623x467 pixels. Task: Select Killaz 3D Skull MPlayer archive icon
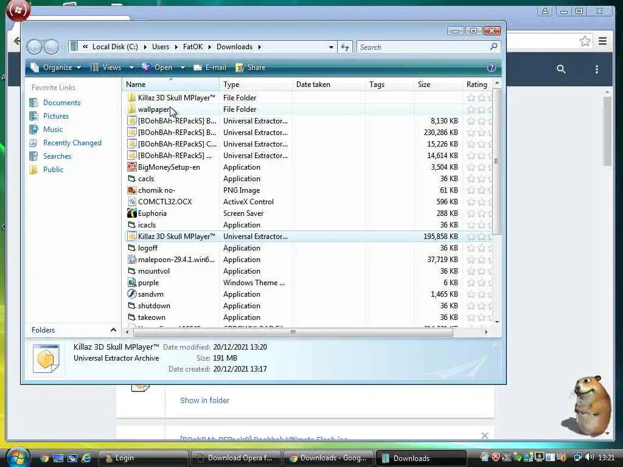(131, 237)
